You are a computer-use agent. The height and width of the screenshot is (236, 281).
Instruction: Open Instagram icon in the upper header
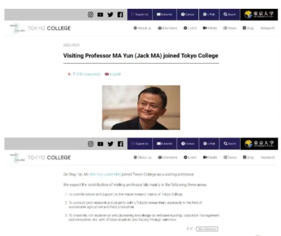pos(91,15)
